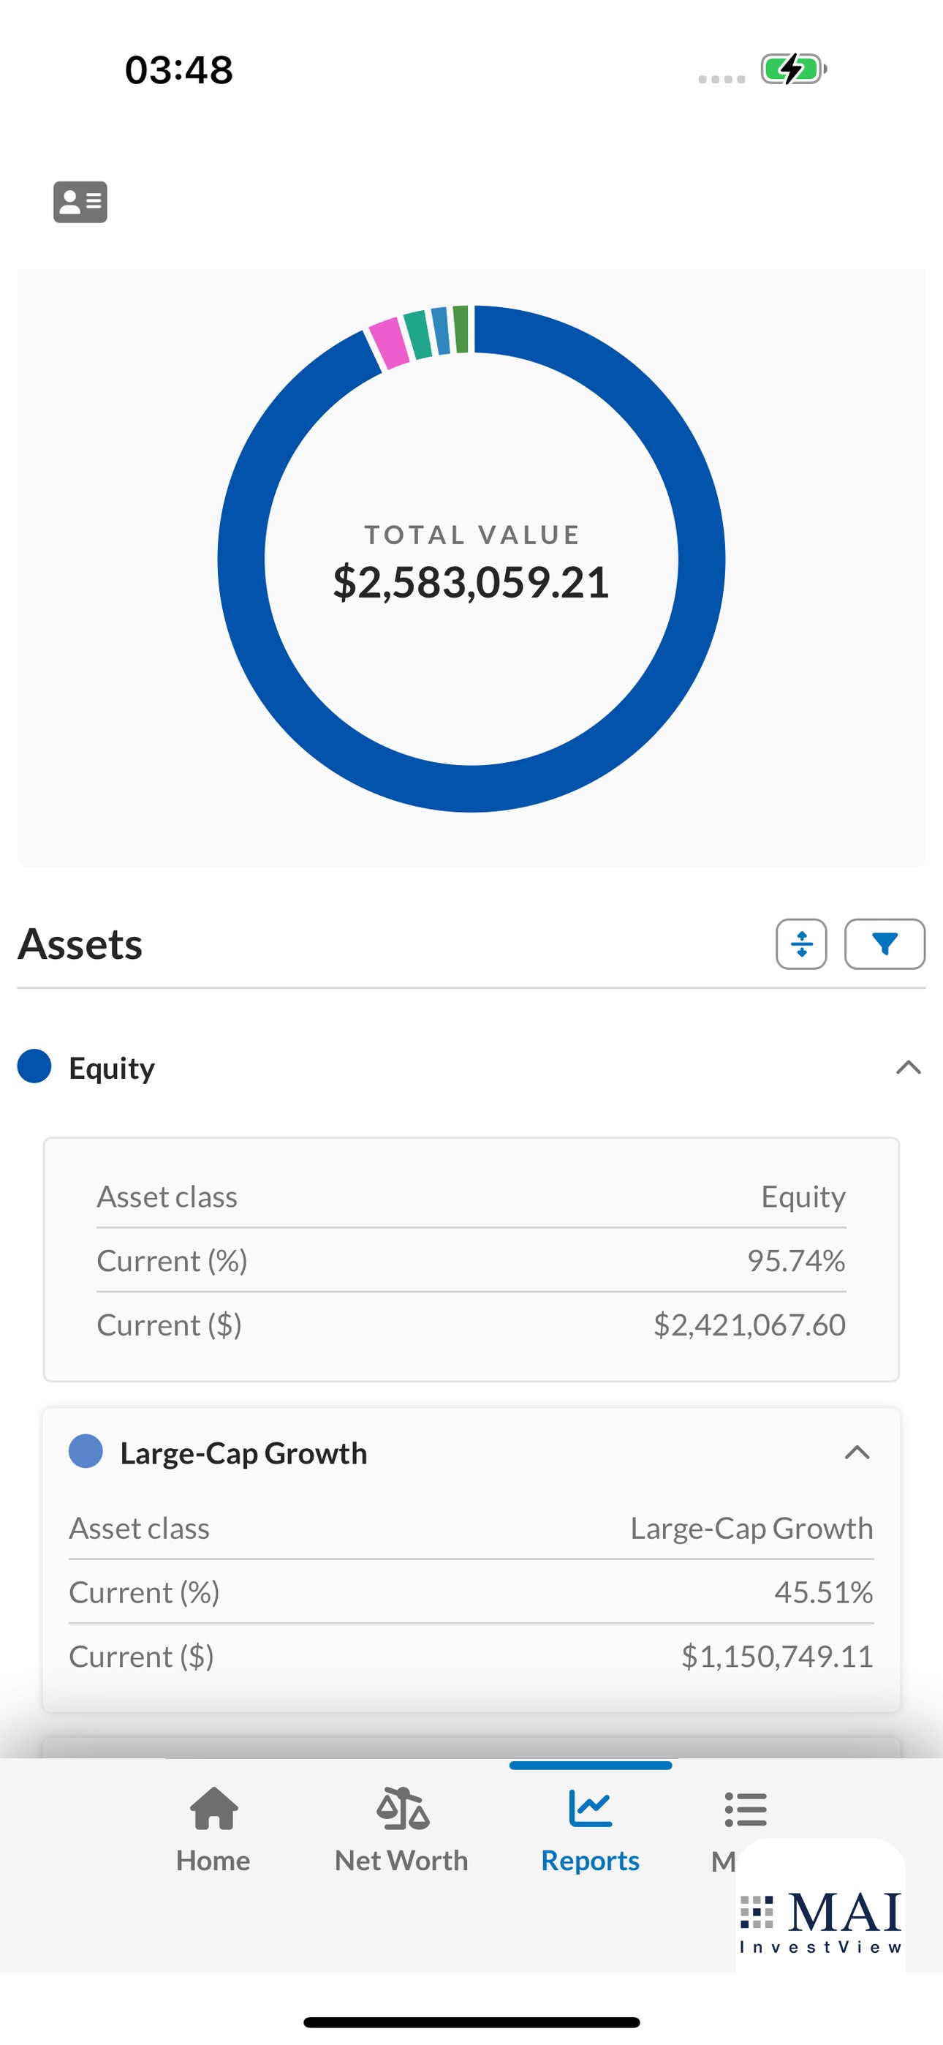Tap the battery charging indicator
This screenshot has width=943, height=2045.
pyautogui.click(x=794, y=69)
